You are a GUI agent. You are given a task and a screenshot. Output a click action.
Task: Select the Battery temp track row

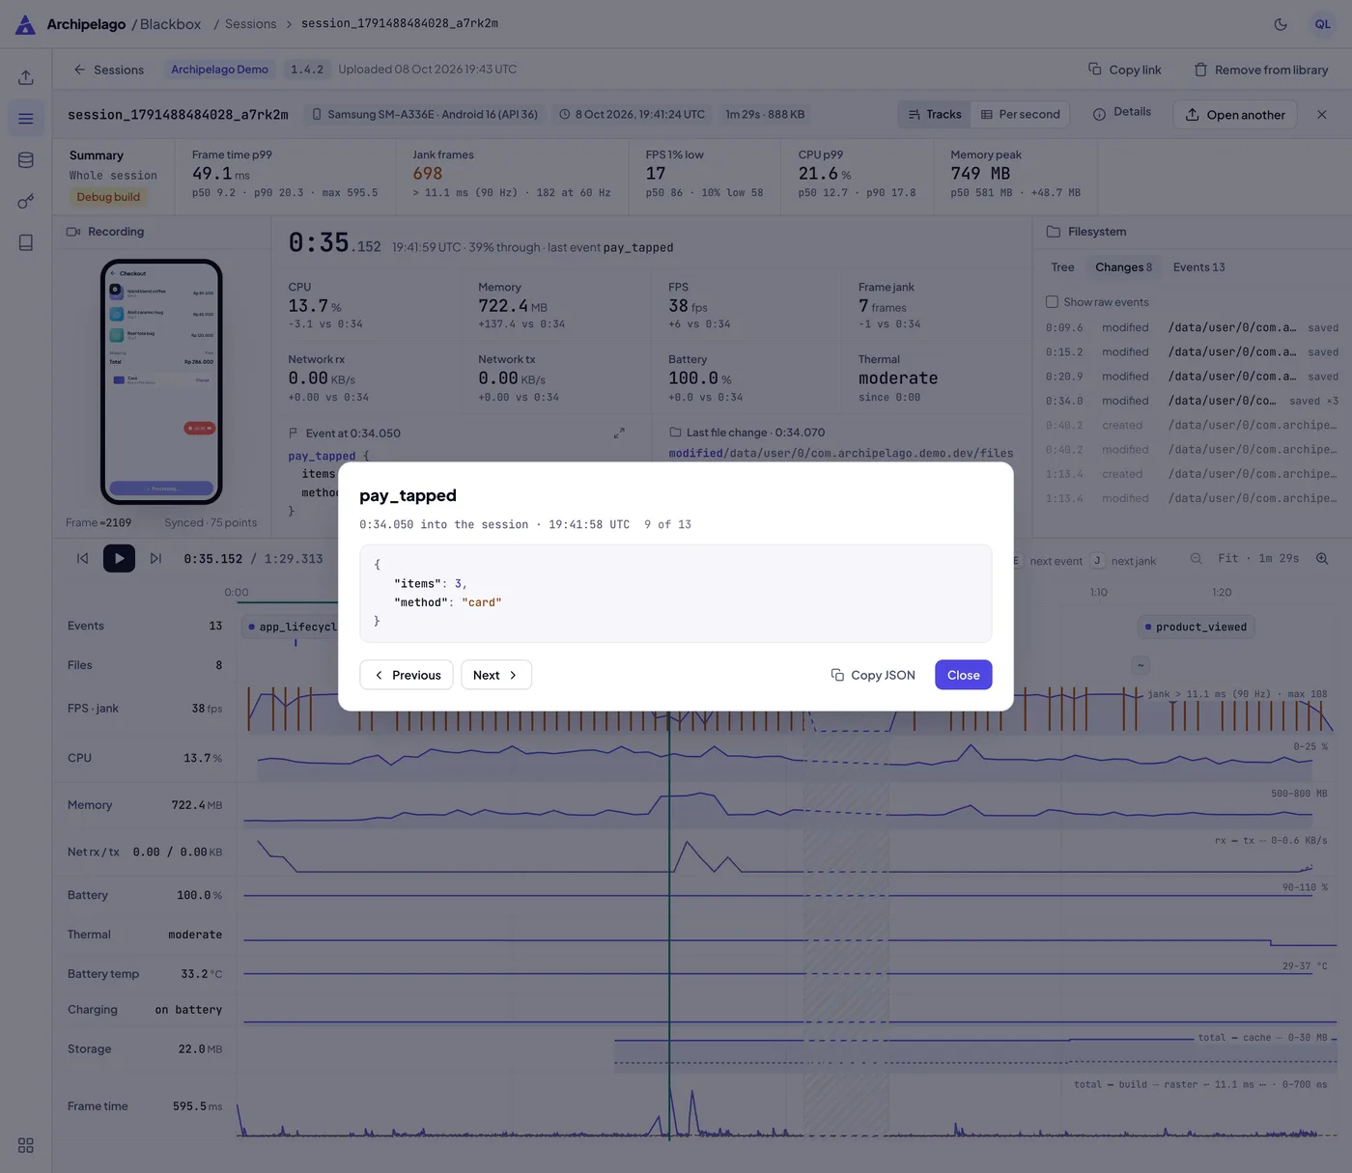145,974
